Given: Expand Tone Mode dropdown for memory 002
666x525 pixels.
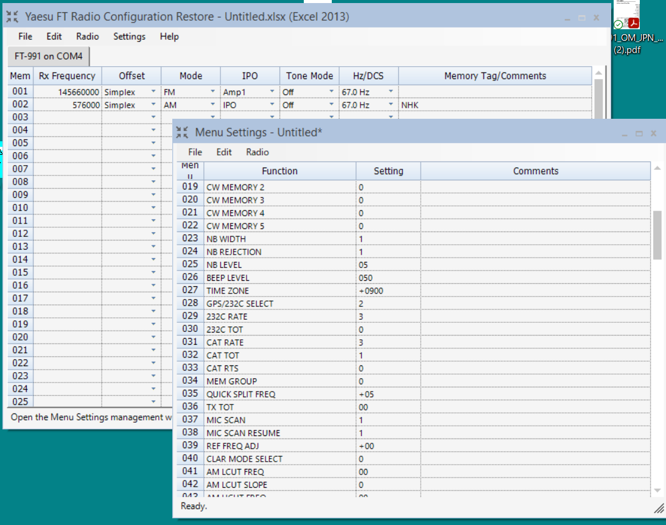Looking at the screenshot, I should coord(331,105).
